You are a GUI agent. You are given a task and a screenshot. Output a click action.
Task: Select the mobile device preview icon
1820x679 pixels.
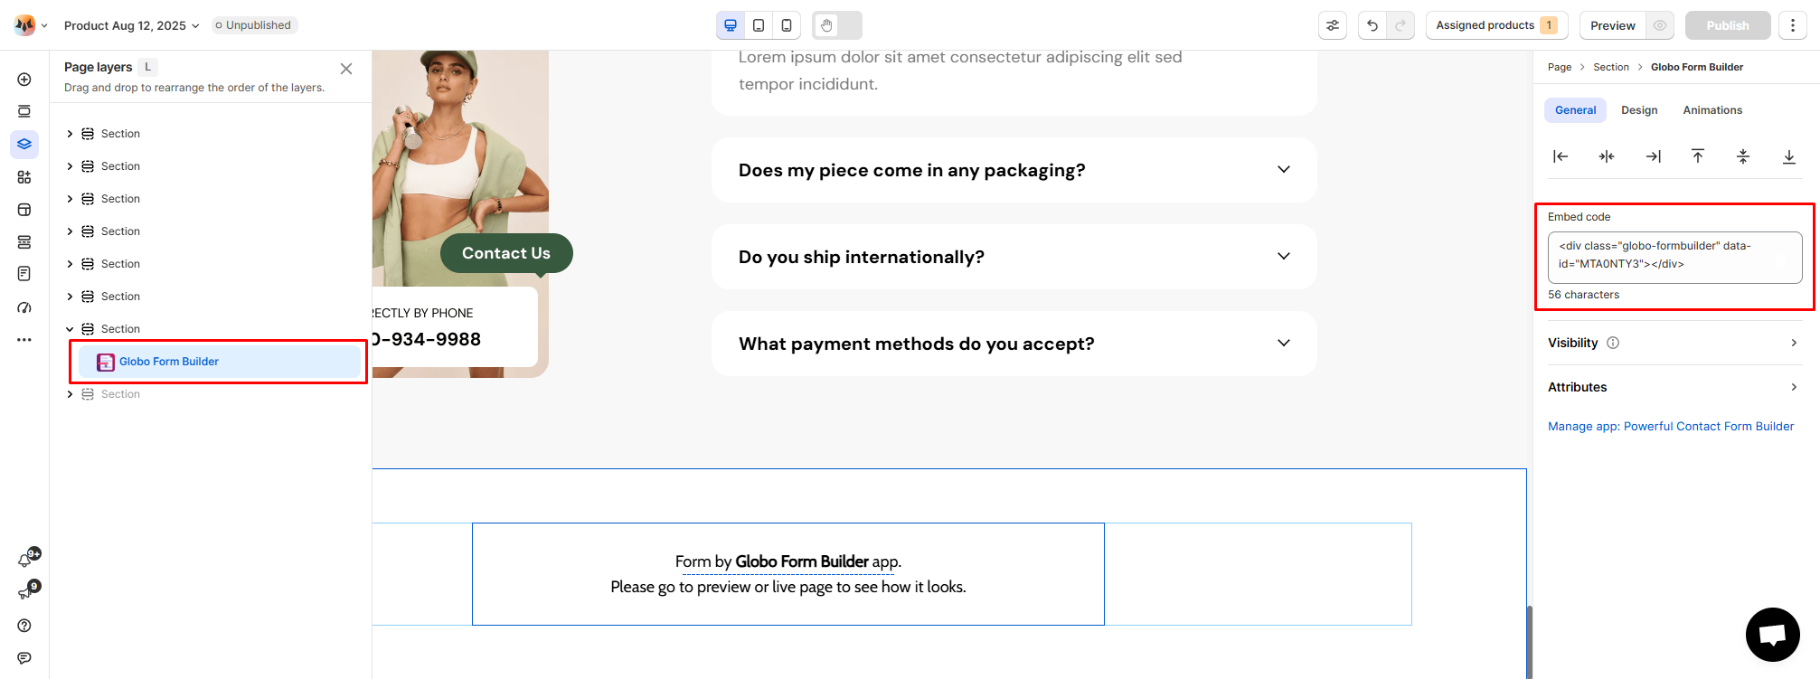[787, 25]
